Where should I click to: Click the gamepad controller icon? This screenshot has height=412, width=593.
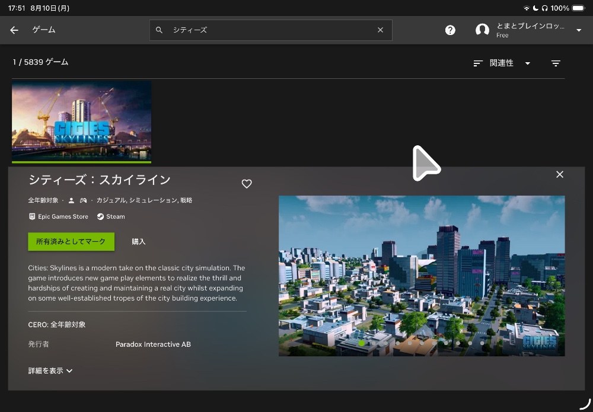[x=83, y=200]
